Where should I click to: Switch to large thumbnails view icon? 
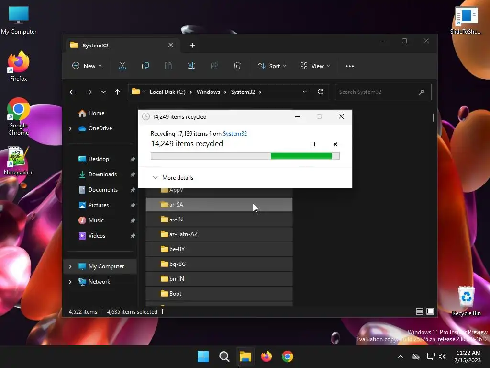(x=430, y=311)
